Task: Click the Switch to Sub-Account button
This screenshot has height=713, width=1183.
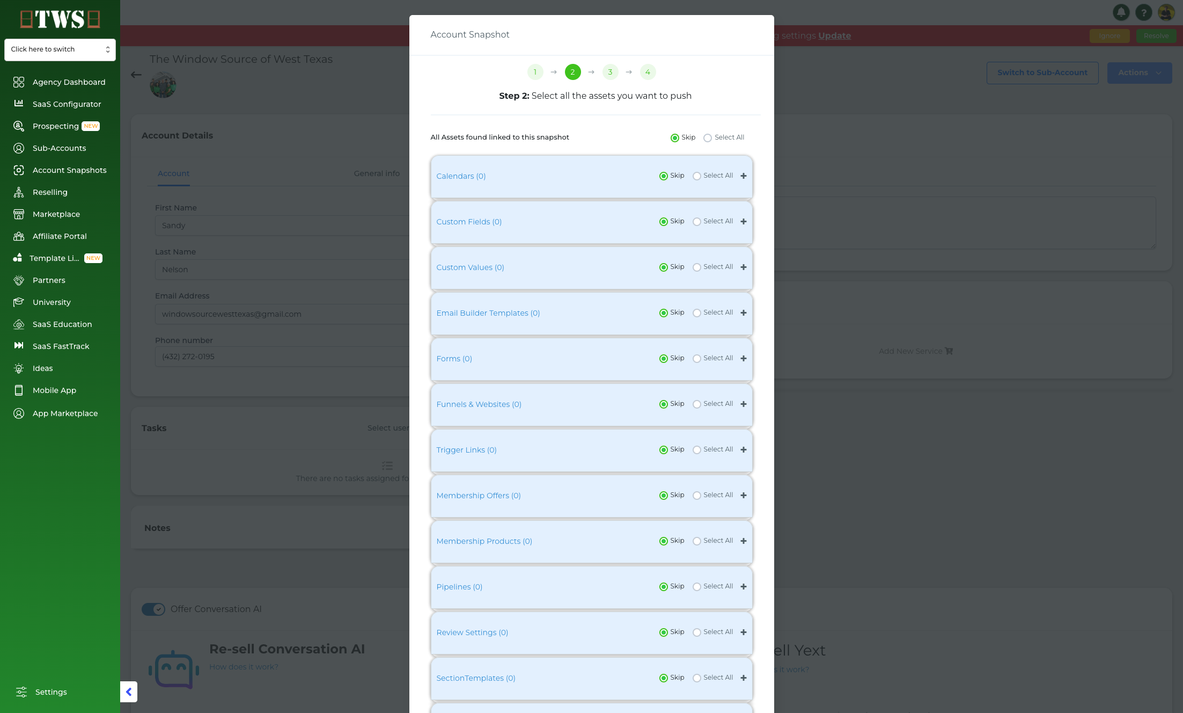Action: (x=1042, y=73)
